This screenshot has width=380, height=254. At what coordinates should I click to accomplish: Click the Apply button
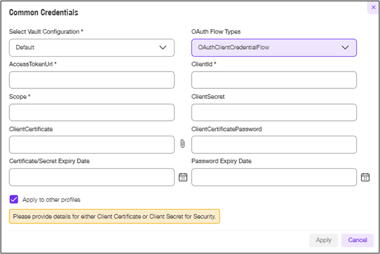pos(323,240)
